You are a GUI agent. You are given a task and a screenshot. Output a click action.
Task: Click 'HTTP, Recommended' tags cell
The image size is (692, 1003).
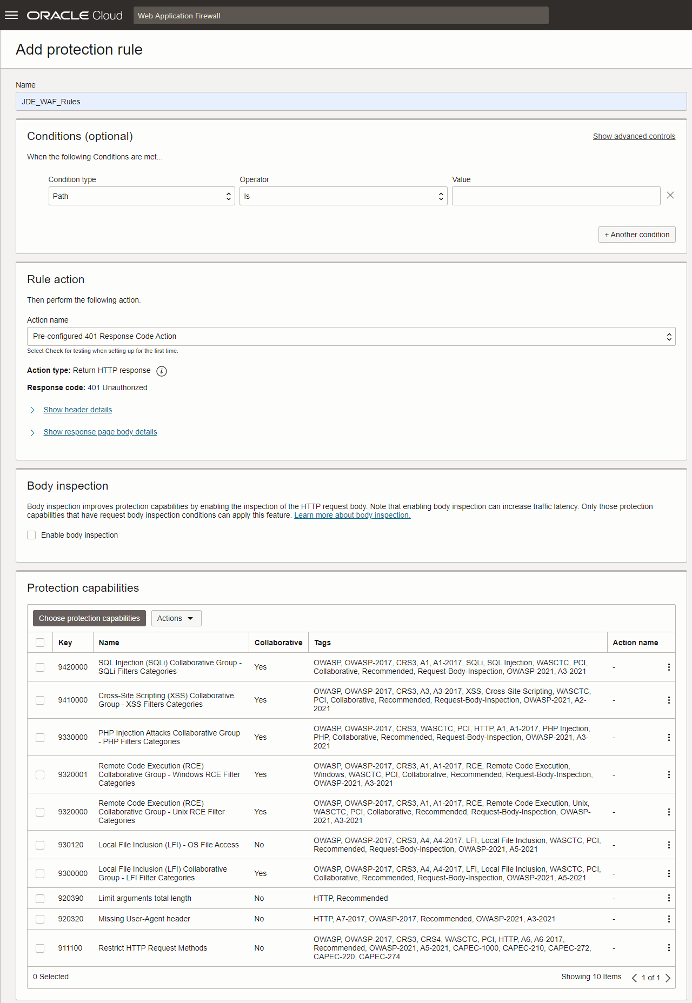point(351,898)
